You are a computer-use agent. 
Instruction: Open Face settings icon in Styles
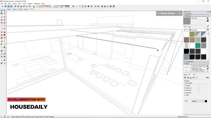[188, 77]
